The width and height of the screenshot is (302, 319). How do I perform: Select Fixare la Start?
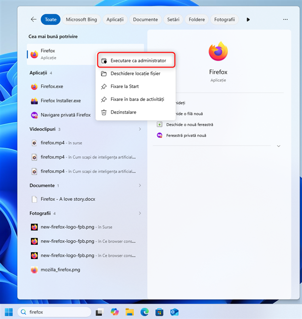(x=136, y=86)
